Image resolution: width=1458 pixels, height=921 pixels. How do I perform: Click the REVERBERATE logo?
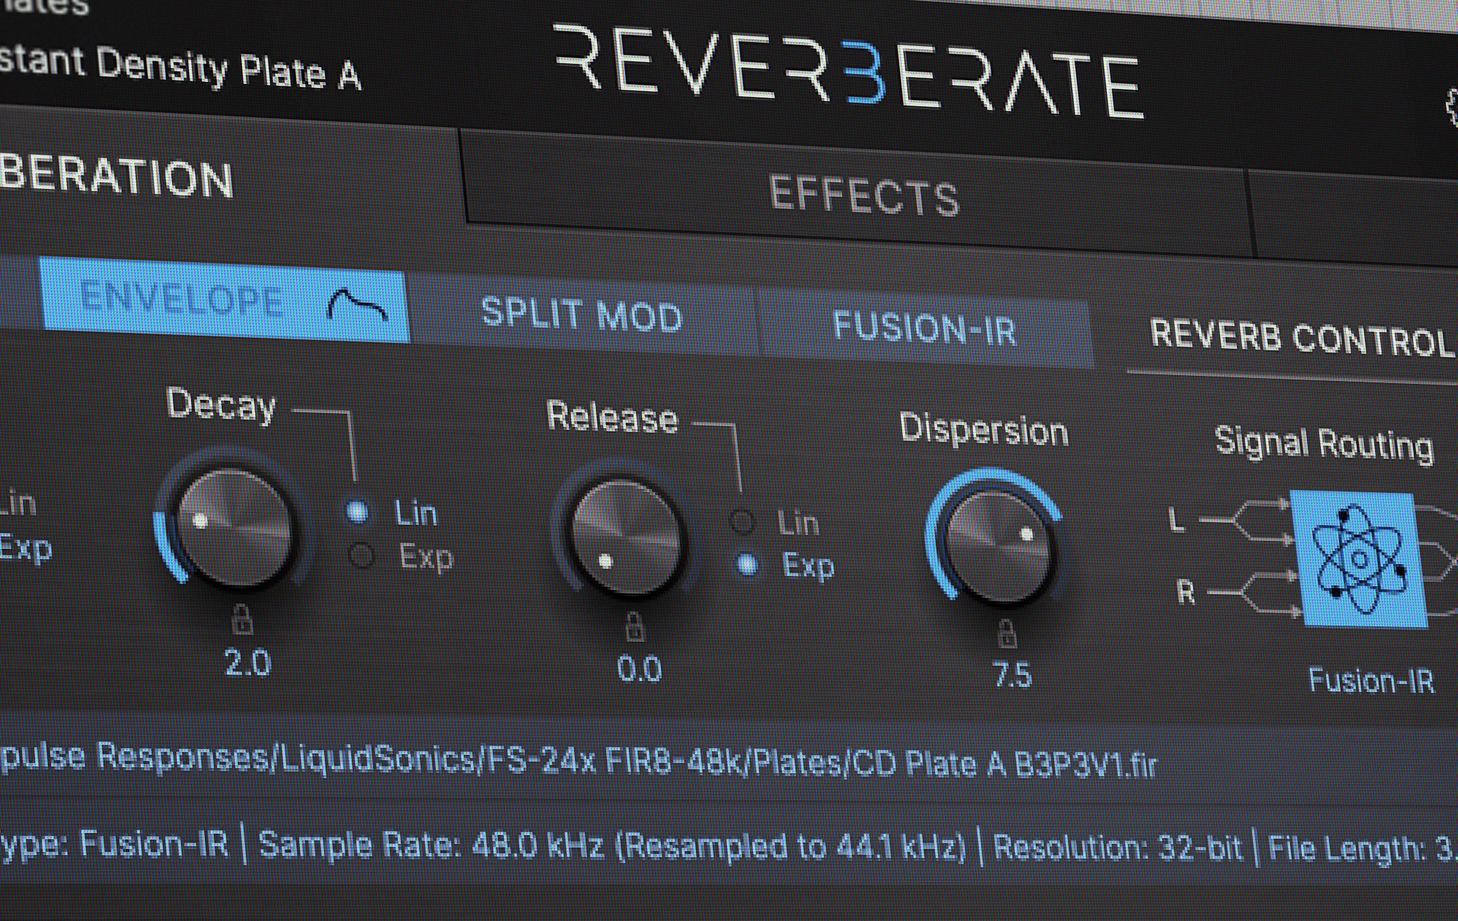pos(848,72)
